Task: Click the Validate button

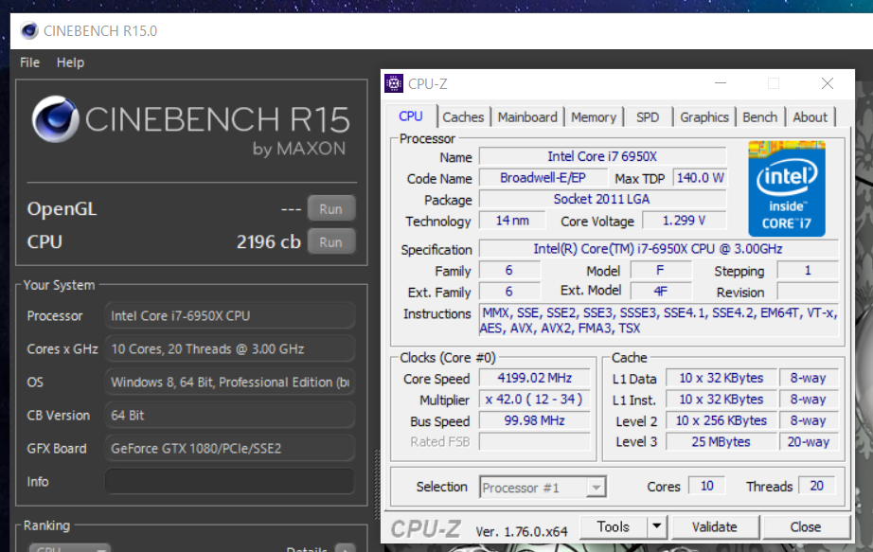Action: [715, 526]
